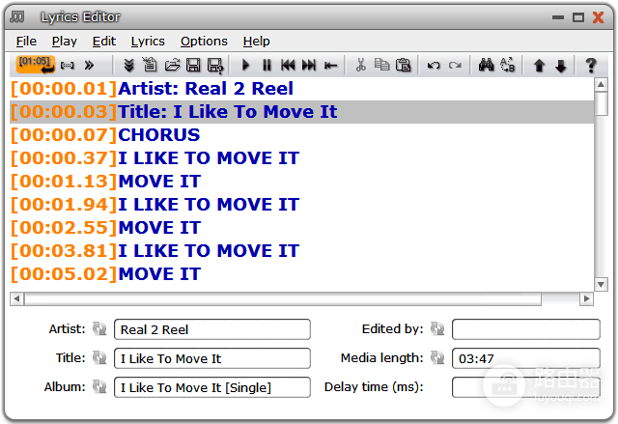Minimize the Lyrics Editor window
Screen dimensions: 618x424
point(558,17)
